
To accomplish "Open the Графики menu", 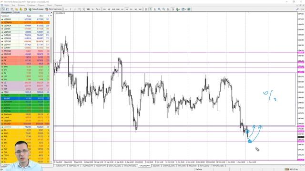I will pos(31,5).
